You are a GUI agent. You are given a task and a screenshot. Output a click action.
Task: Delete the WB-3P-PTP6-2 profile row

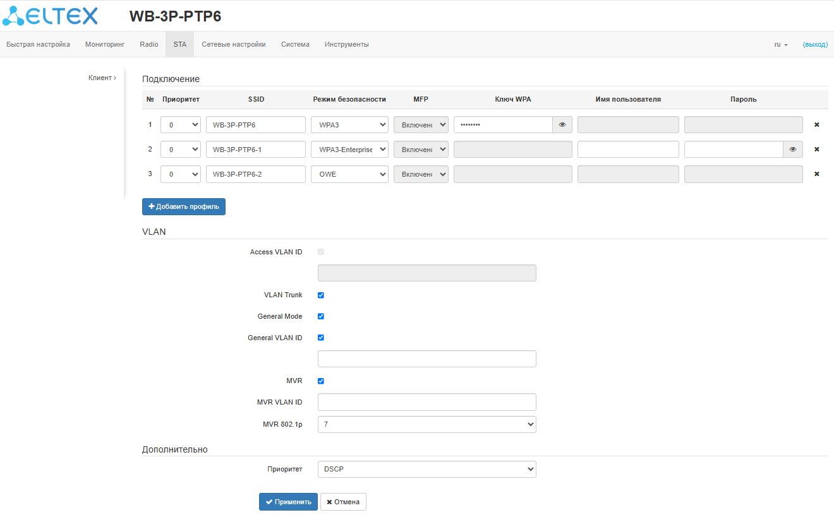coord(816,174)
